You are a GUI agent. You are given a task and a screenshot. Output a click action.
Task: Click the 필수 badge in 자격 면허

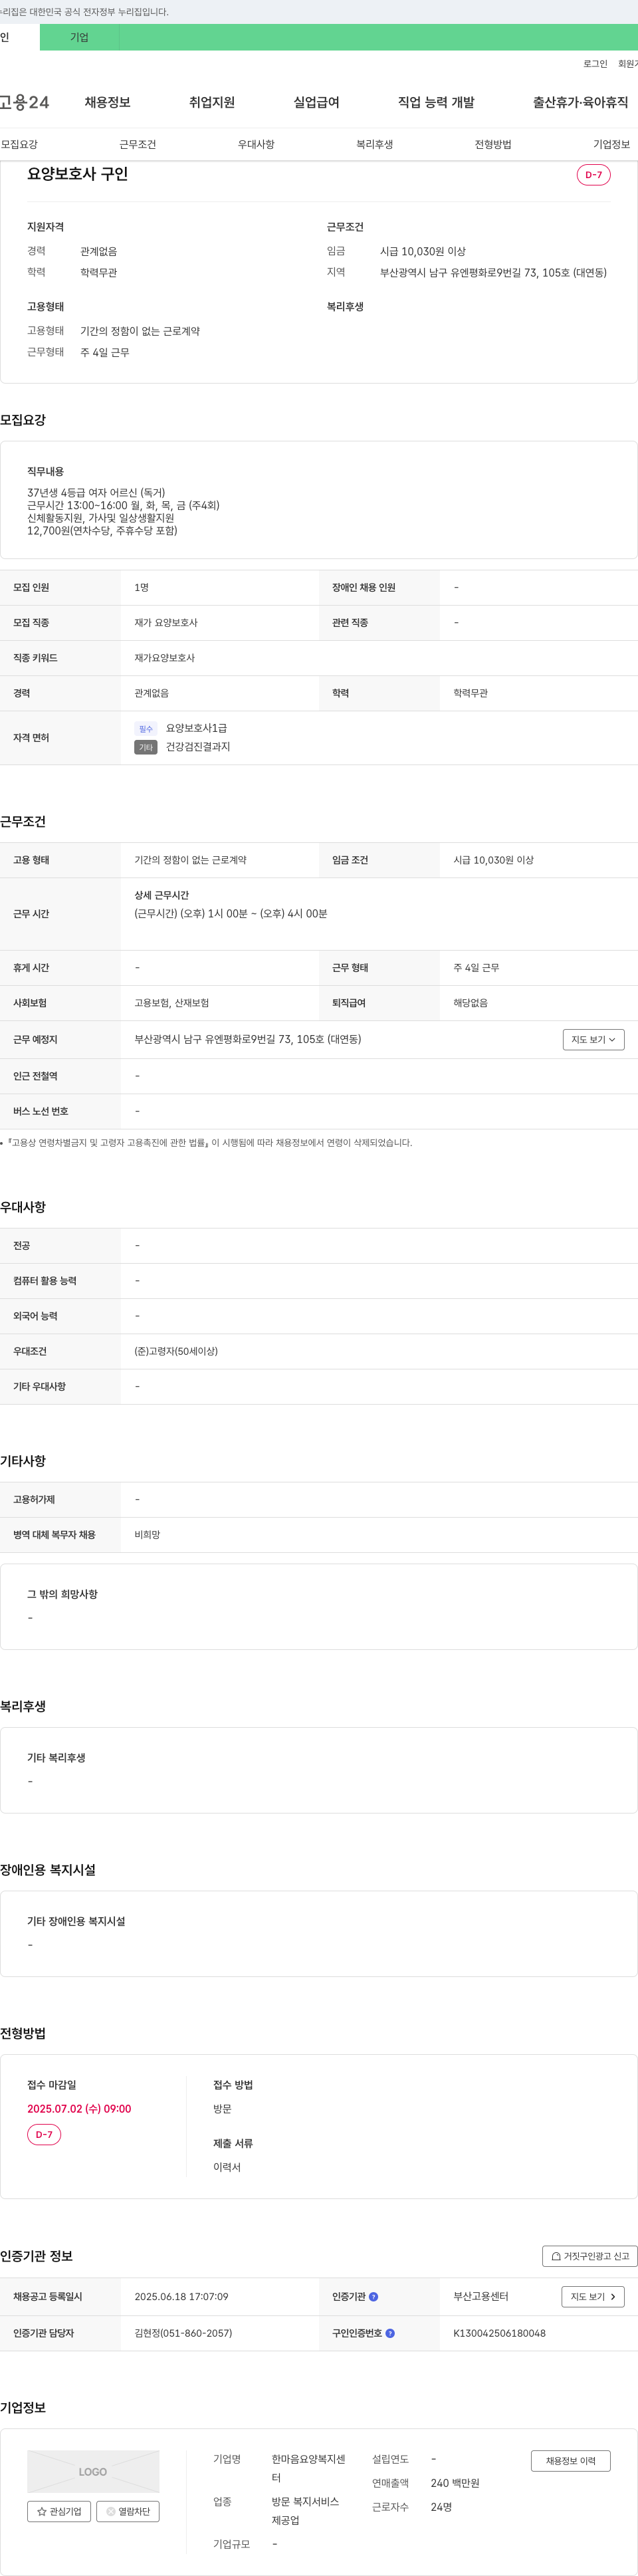coord(146,729)
